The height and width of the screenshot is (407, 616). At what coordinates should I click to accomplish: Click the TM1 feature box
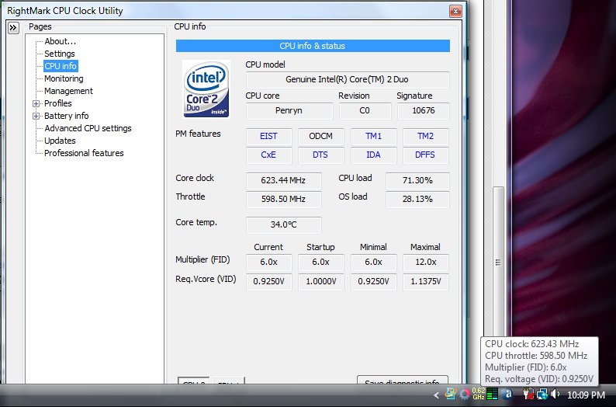pos(373,137)
